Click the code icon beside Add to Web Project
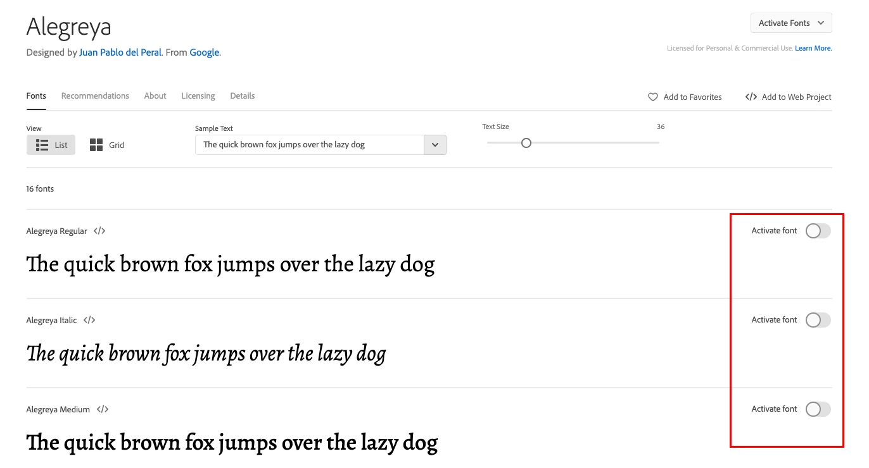The height and width of the screenshot is (468, 869). pyautogui.click(x=751, y=97)
